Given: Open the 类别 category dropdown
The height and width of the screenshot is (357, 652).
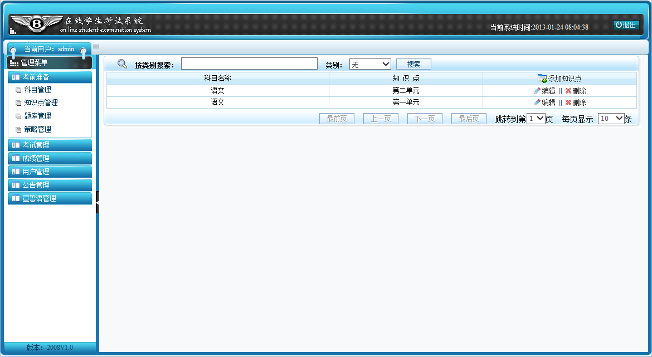Looking at the screenshot, I should pyautogui.click(x=370, y=65).
